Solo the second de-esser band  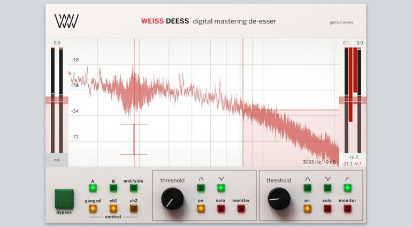[x=327, y=208]
